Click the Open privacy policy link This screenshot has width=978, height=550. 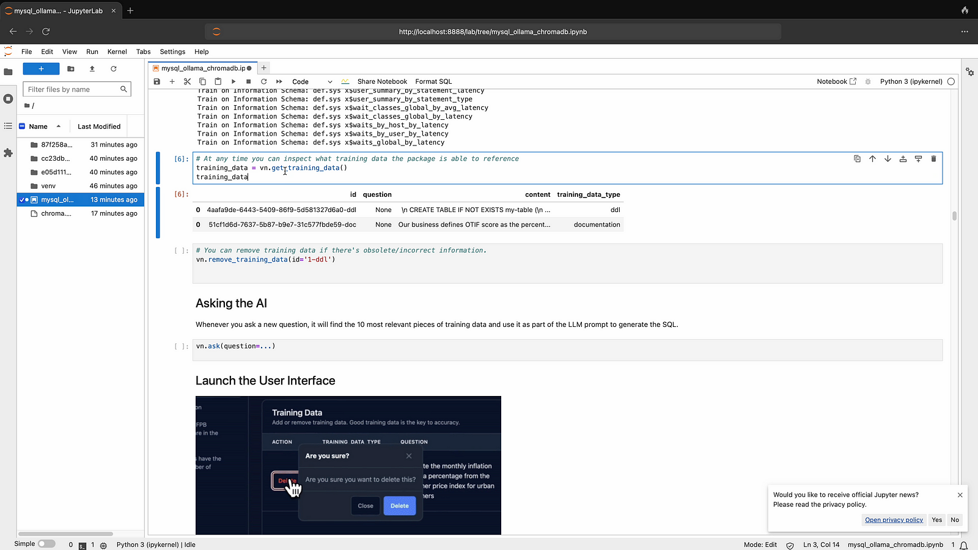pyautogui.click(x=894, y=520)
